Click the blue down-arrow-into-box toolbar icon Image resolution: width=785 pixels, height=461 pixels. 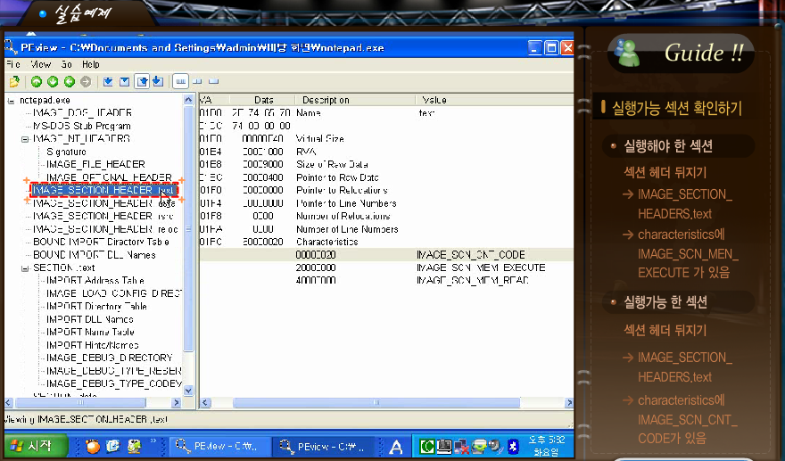(158, 81)
